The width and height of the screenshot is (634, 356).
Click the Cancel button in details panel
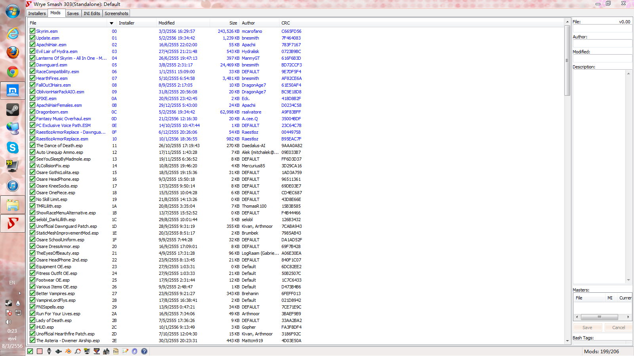(619, 328)
